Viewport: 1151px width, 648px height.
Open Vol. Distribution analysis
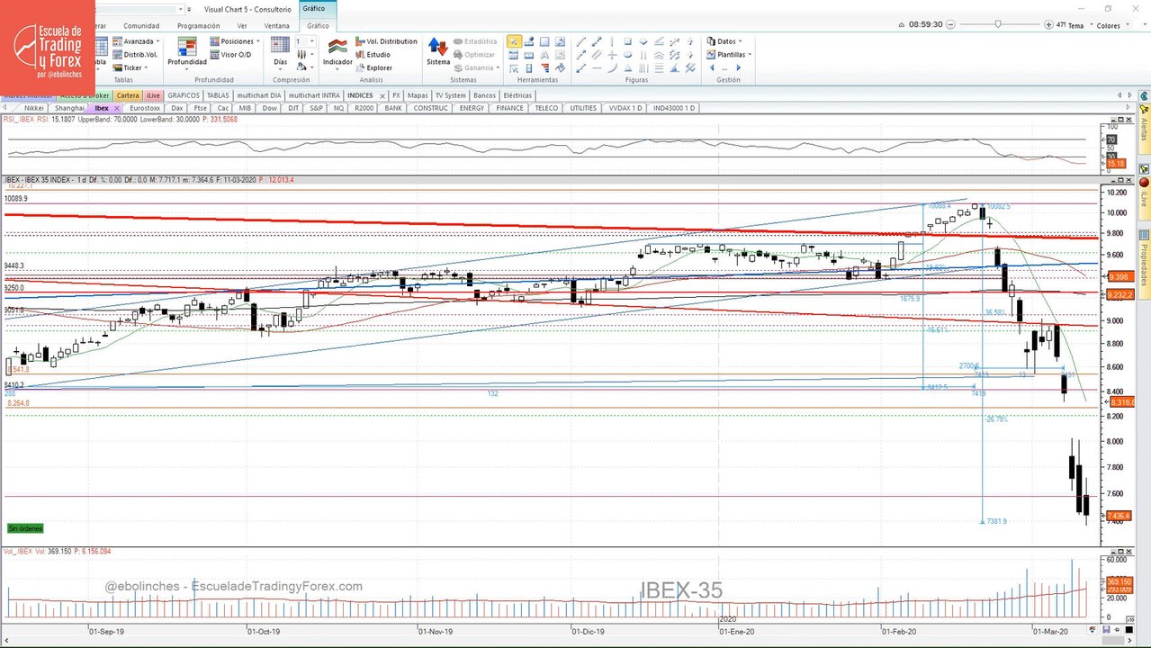386,41
